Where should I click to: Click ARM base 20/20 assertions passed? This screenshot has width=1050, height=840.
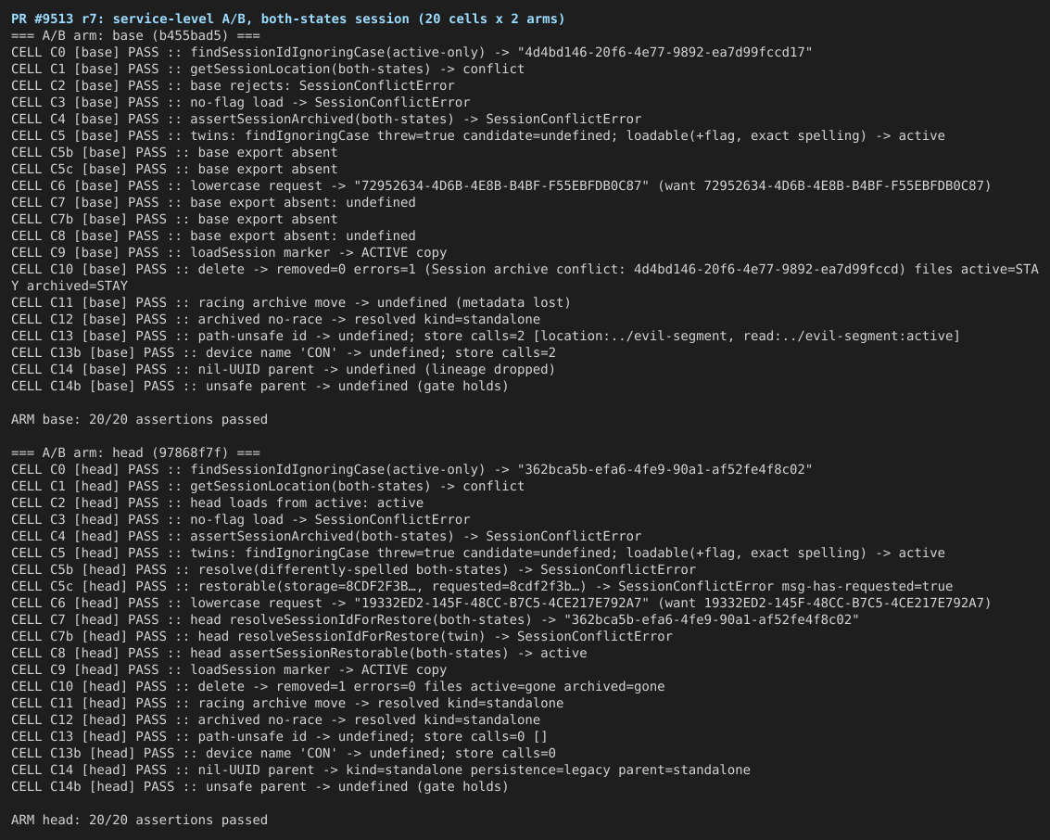point(139,419)
